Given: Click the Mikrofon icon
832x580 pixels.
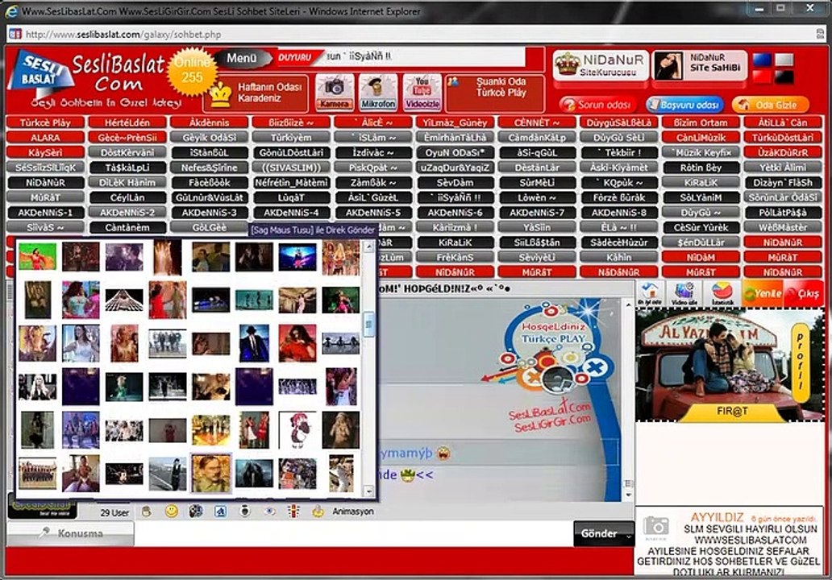Looking at the screenshot, I should point(378,93).
